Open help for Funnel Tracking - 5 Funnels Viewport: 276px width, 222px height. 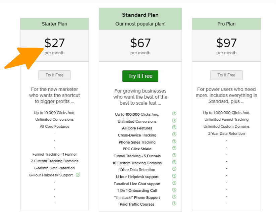[x=174, y=156]
